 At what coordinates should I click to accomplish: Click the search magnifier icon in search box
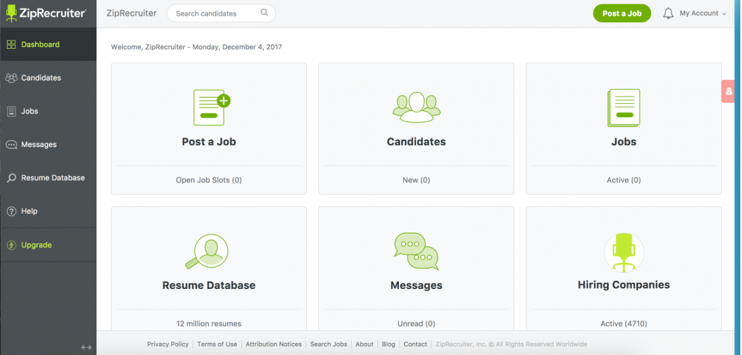click(264, 13)
